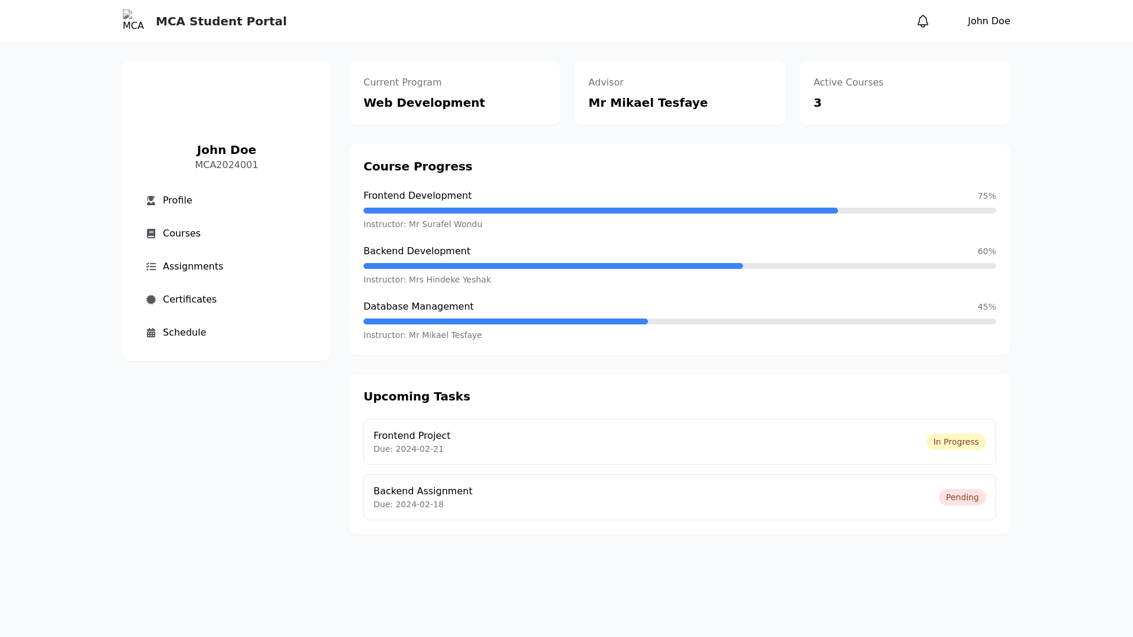Click the In Progress status badge
Image resolution: width=1133 pixels, height=637 pixels.
point(955,442)
